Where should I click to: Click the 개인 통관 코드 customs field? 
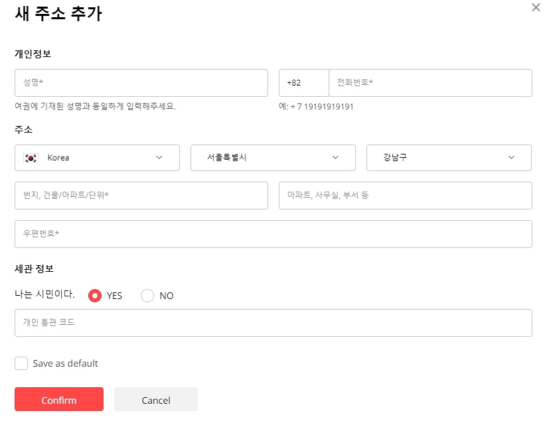(x=273, y=323)
